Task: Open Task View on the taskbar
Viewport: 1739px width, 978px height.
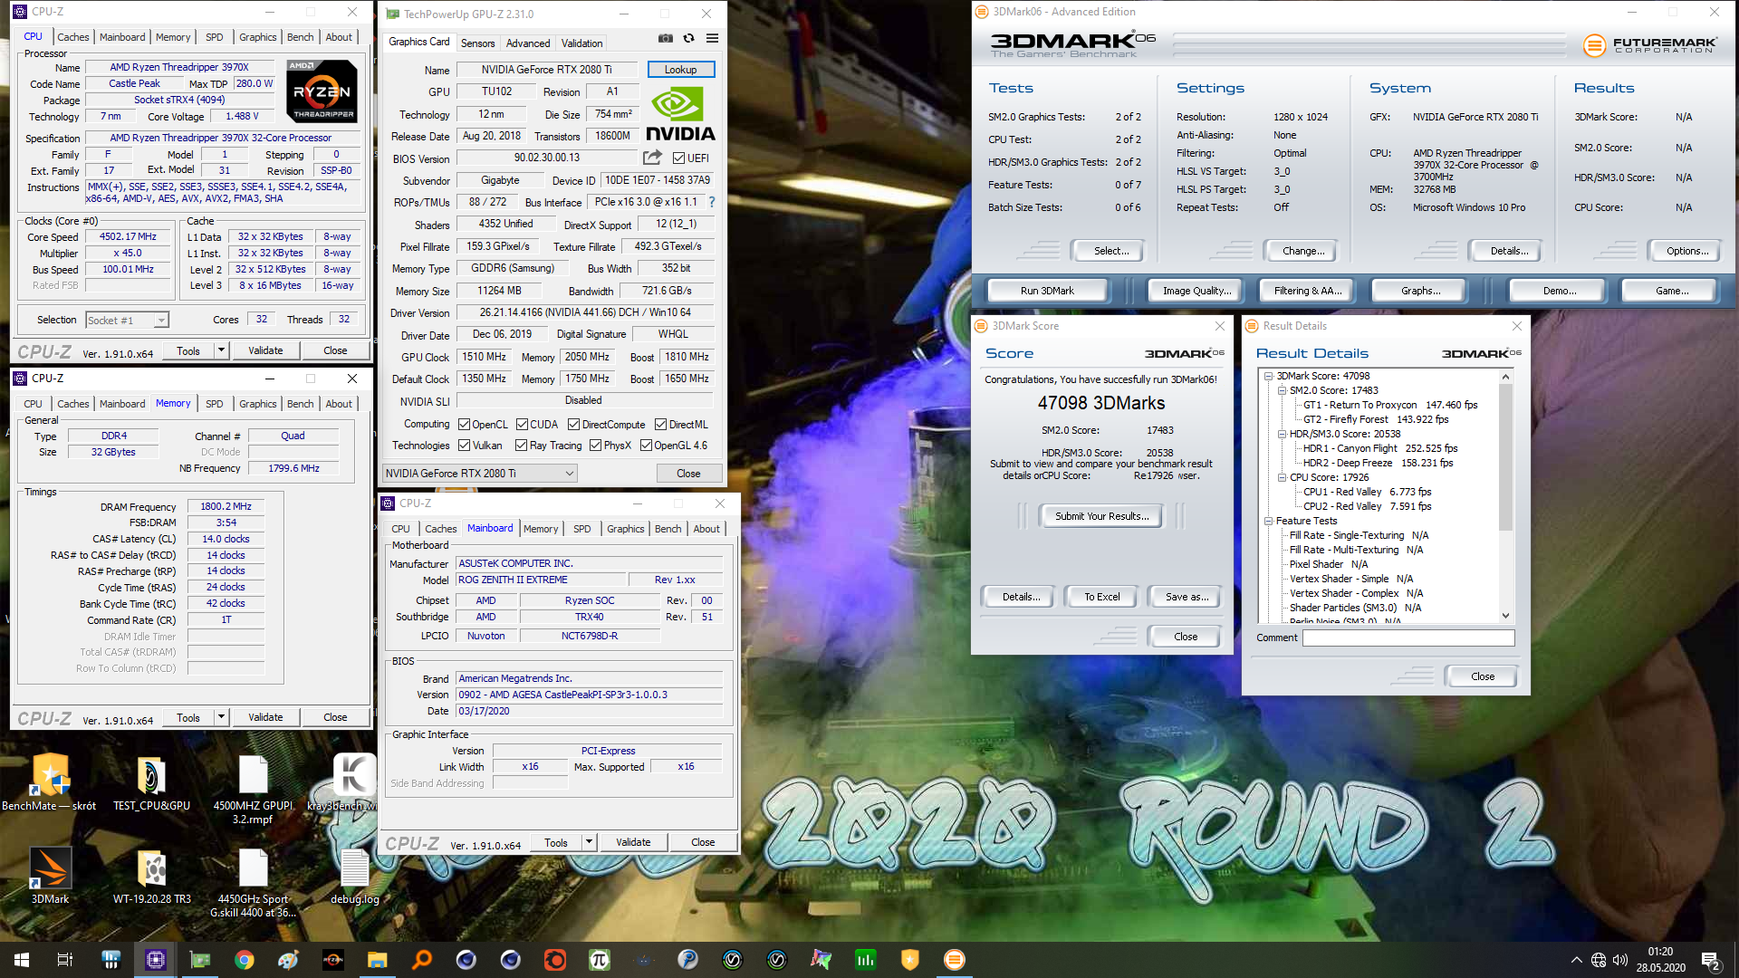Action: click(65, 960)
